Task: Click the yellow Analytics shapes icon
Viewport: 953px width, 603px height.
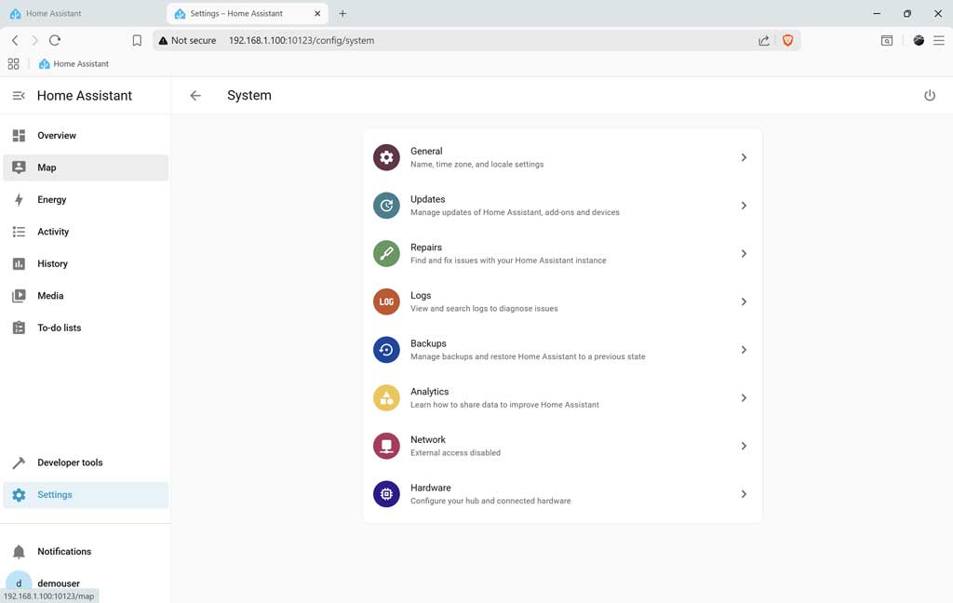Action: pos(386,397)
